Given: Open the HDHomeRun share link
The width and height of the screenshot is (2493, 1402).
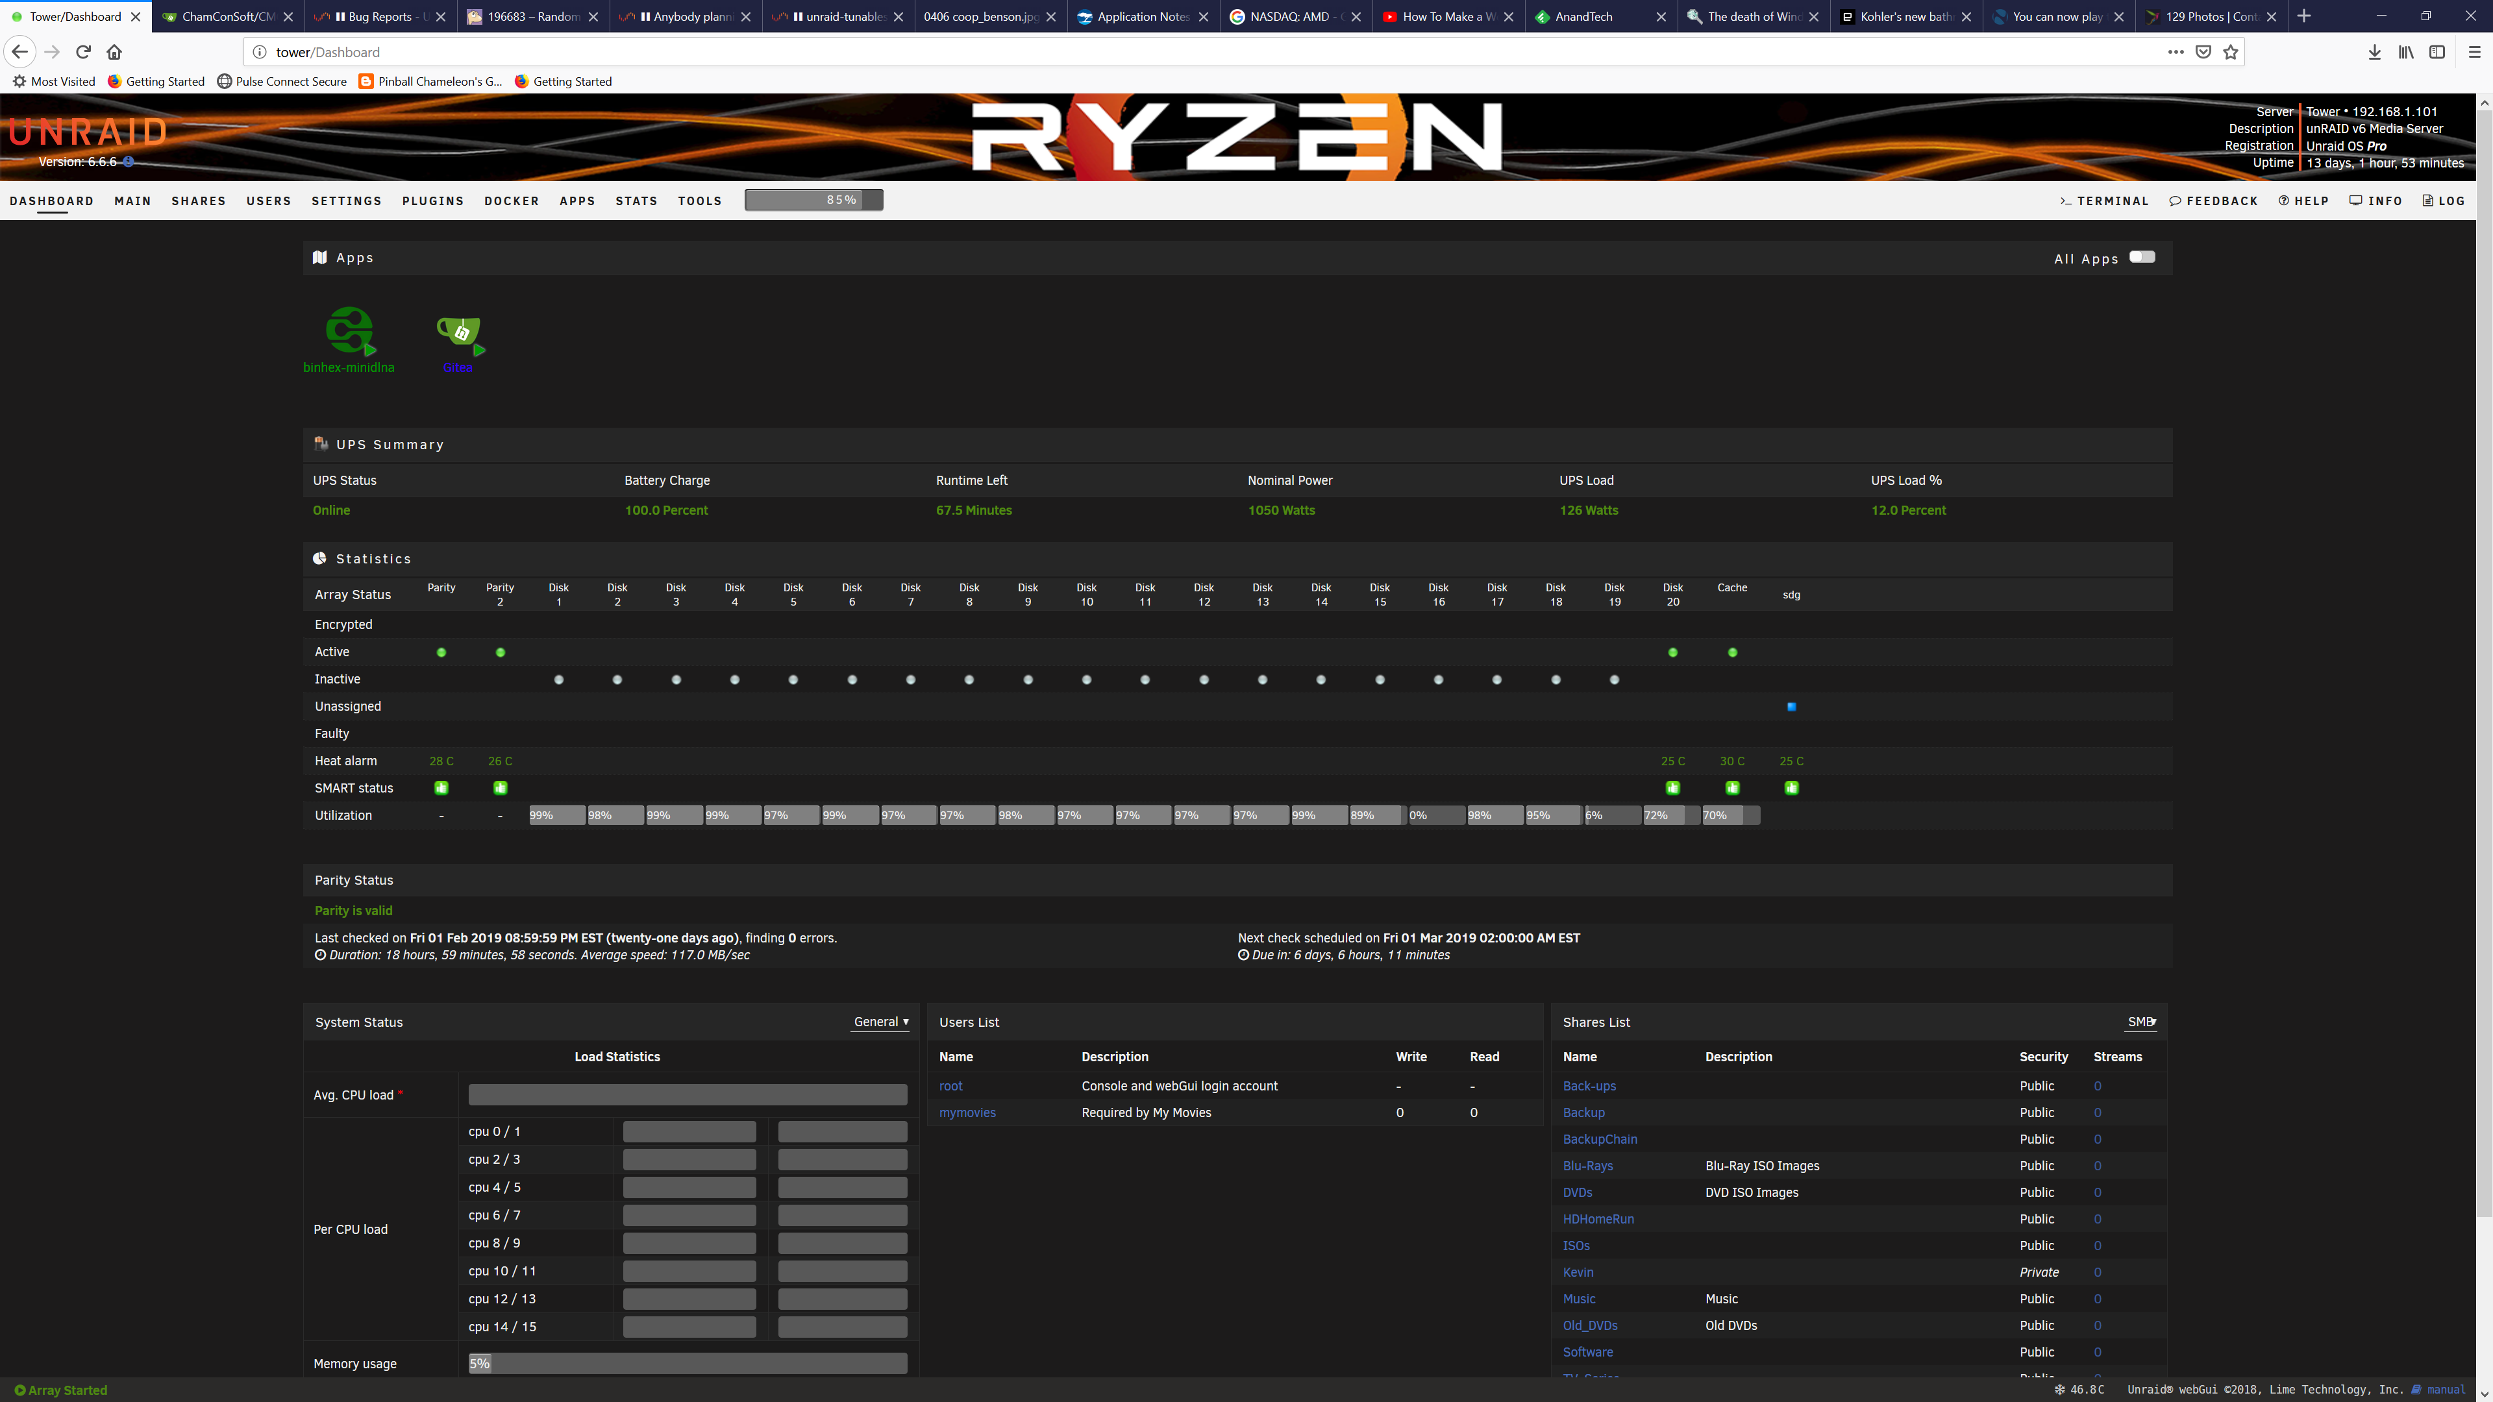Looking at the screenshot, I should click(1598, 1219).
